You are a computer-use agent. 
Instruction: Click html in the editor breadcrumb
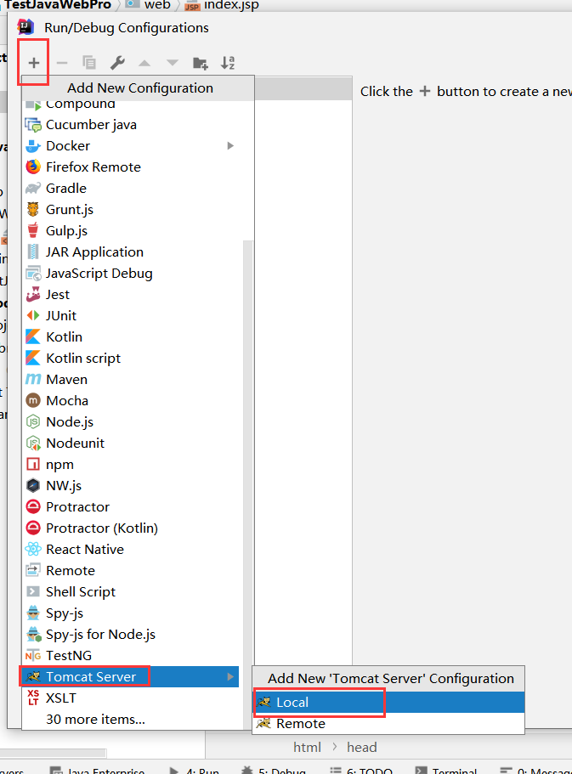click(x=307, y=748)
